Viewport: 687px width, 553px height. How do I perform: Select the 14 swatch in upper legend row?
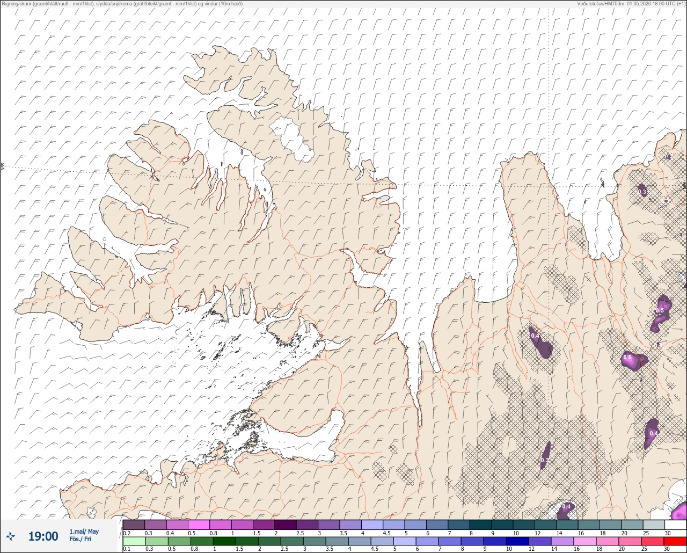click(567, 525)
